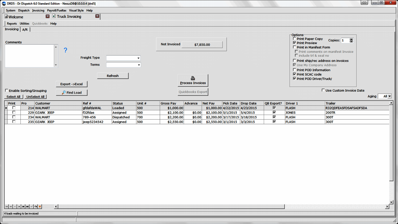
Task: Increase Copies with the stepper up arrow
Action: pos(351,39)
